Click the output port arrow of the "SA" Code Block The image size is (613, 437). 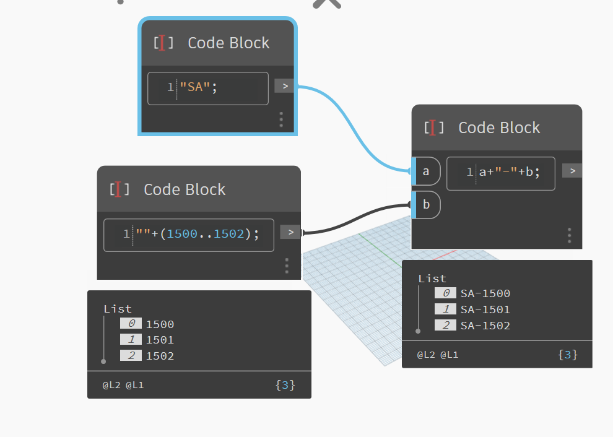point(284,85)
